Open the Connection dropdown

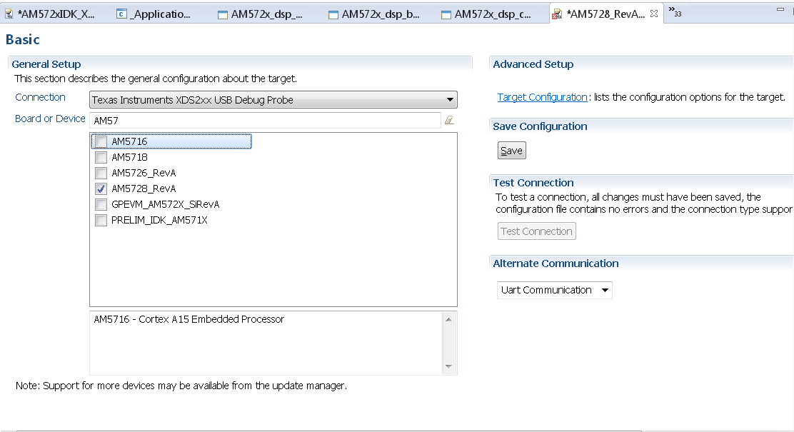tap(450, 99)
